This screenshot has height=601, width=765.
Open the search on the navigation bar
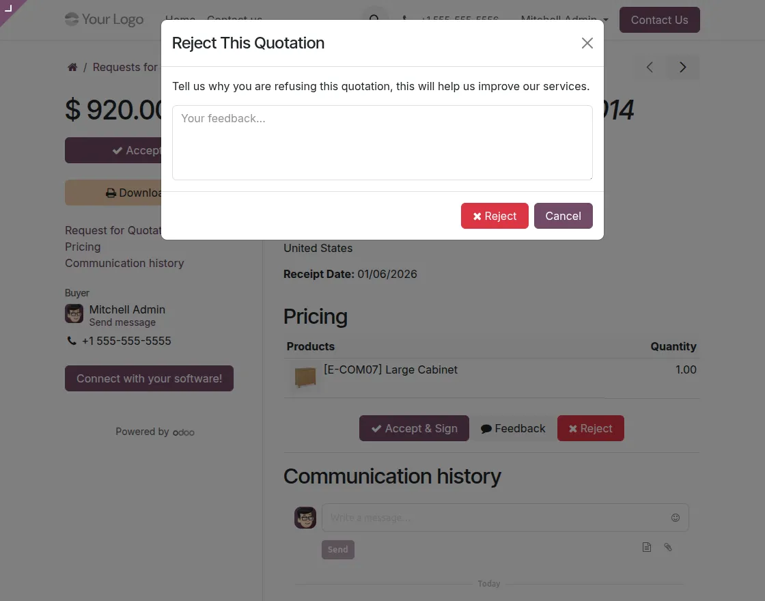coord(374,19)
